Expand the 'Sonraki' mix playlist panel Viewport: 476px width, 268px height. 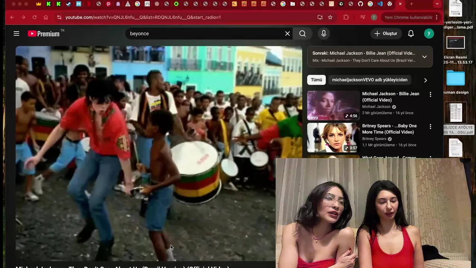point(424,57)
